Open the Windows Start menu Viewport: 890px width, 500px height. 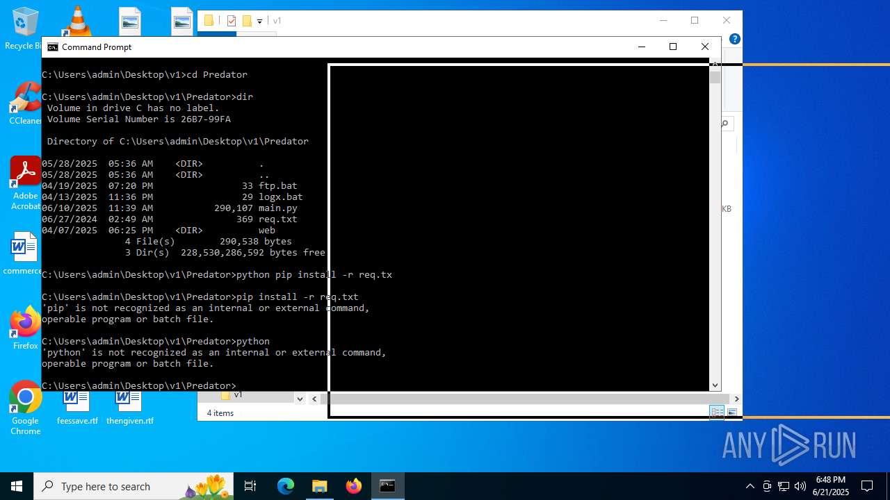(x=17, y=486)
